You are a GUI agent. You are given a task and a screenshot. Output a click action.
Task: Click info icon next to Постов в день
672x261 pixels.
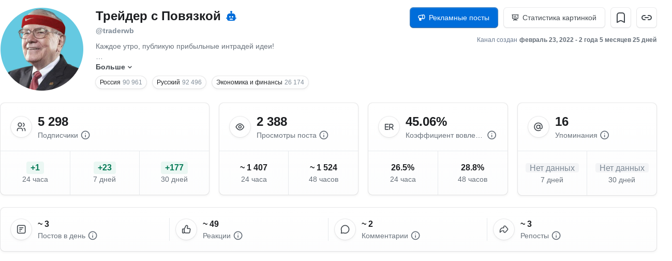[93, 236]
